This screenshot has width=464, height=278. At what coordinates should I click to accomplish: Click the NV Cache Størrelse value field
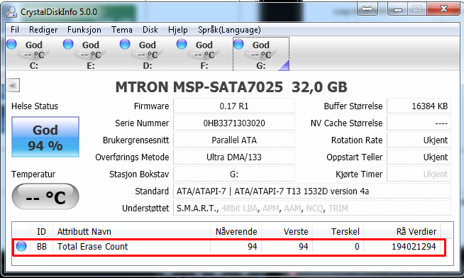pyautogui.click(x=419, y=123)
